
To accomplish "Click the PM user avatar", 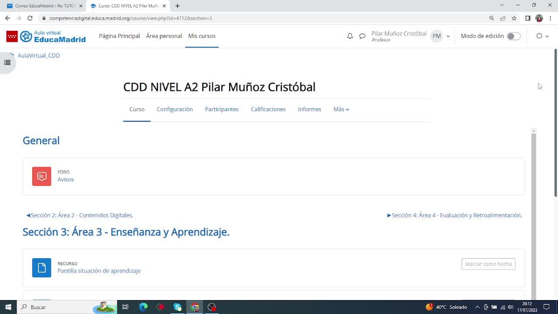I will click(x=436, y=36).
